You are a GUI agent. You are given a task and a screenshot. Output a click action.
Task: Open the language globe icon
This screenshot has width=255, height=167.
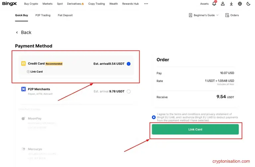(240, 4)
